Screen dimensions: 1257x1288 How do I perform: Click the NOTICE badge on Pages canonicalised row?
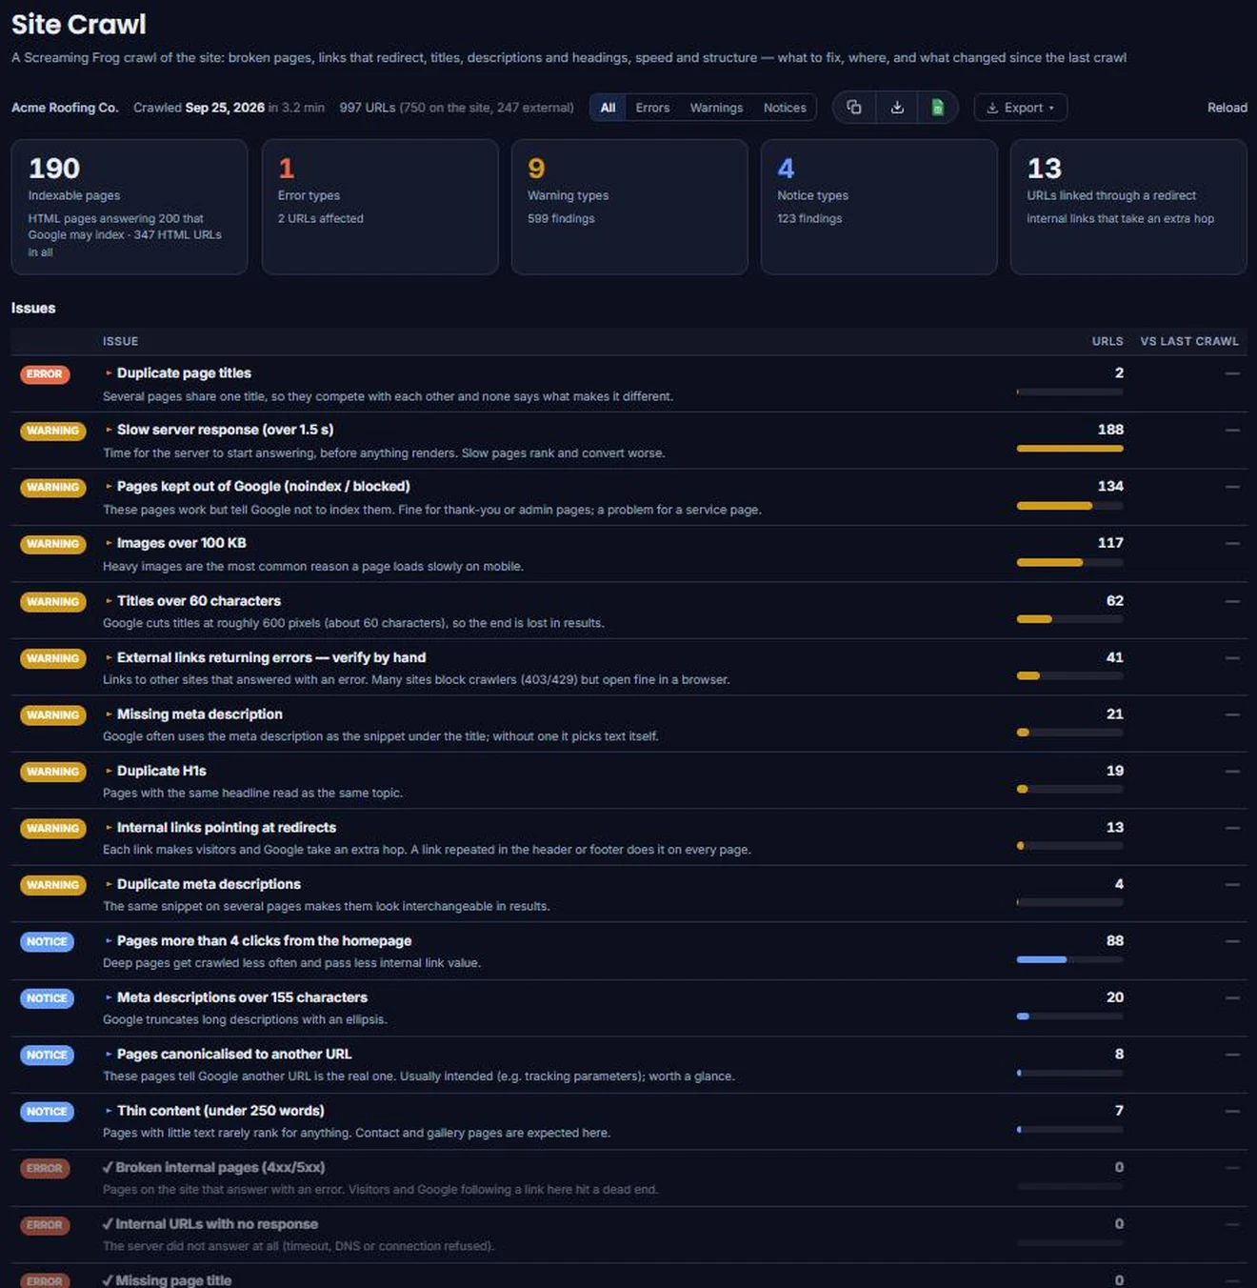pyautogui.click(x=47, y=1055)
